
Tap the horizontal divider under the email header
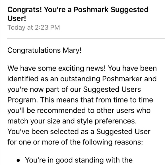click(x=86, y=39)
